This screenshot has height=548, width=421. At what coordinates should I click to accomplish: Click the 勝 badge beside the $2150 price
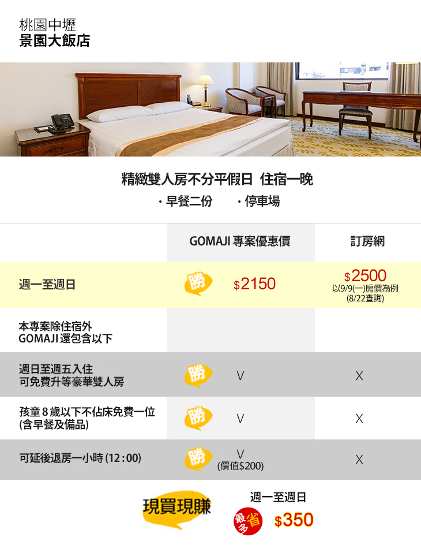point(198,284)
